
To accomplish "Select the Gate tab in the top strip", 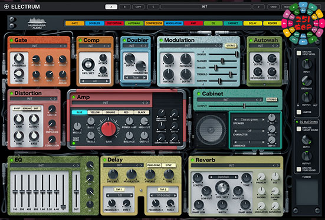I will click(75, 24).
